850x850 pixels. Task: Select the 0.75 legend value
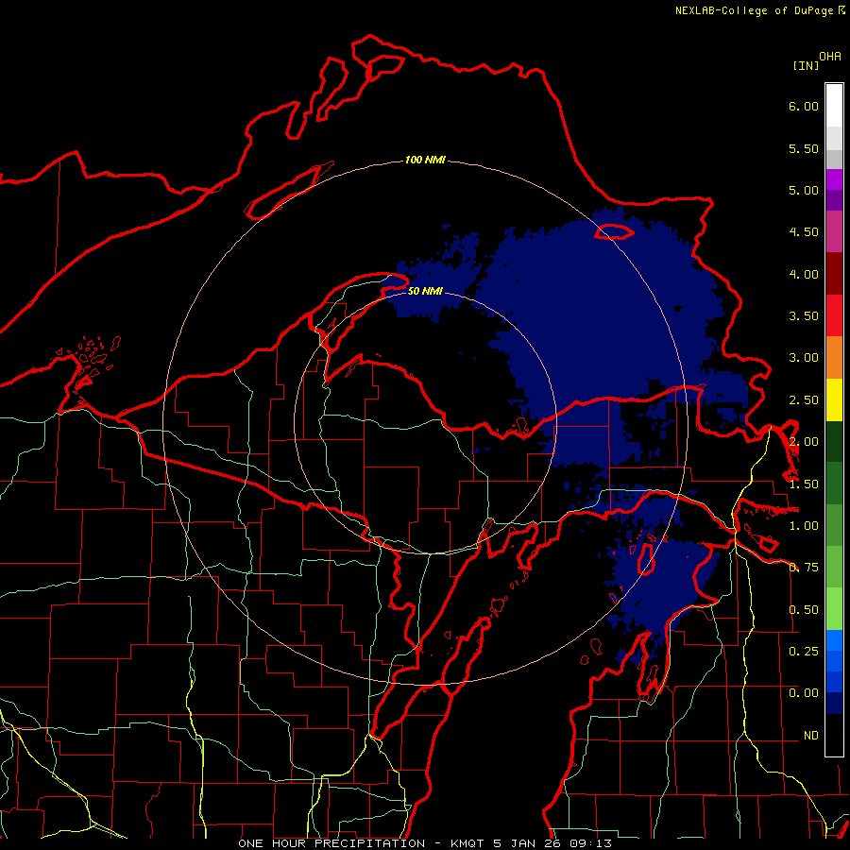tap(804, 568)
